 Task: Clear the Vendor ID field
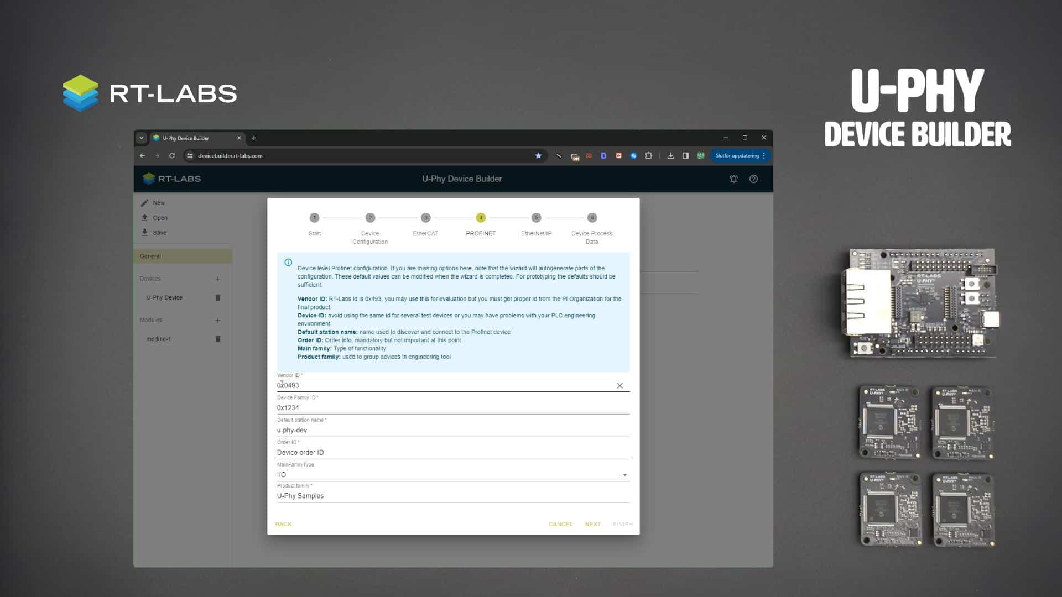[x=619, y=386]
